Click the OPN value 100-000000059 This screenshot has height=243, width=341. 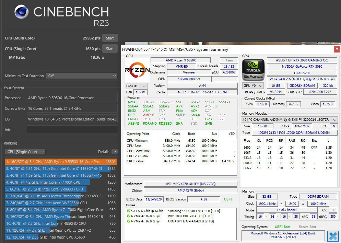(189, 79)
